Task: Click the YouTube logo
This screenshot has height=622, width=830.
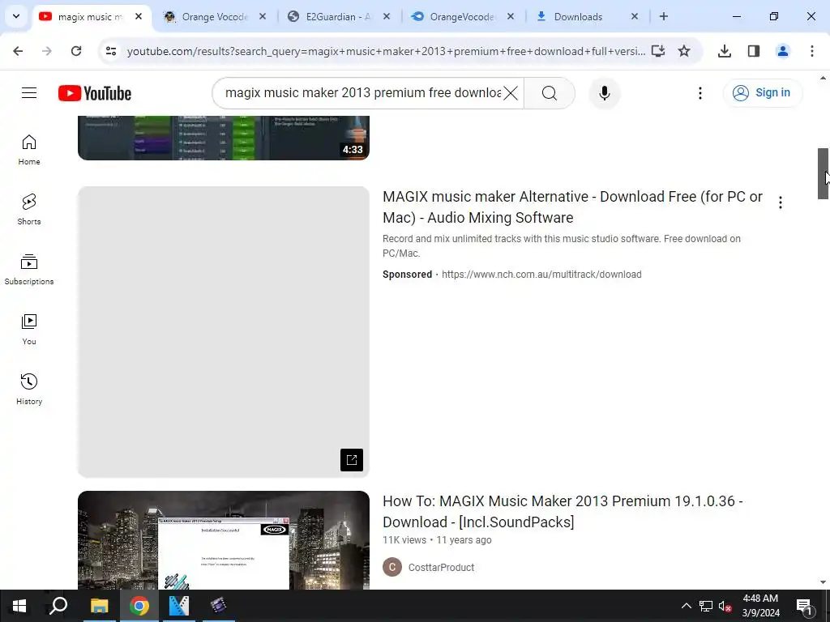Action: pos(95,93)
